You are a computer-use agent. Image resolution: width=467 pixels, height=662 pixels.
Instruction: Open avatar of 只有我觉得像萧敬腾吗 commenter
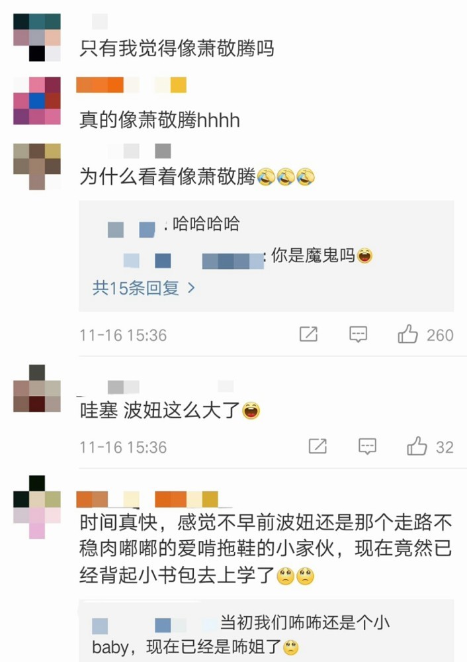click(37, 37)
